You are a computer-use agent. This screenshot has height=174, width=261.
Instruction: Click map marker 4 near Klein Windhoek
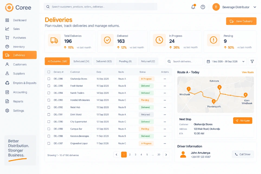(x=246, y=95)
